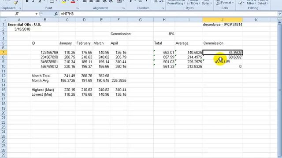Select the 'Commission:' label cell in row 3

tap(119, 34)
